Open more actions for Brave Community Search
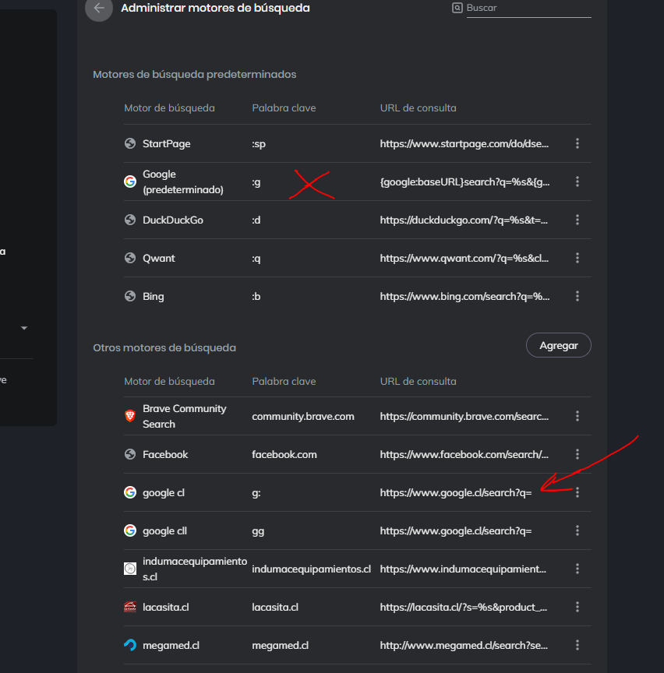 coord(577,416)
